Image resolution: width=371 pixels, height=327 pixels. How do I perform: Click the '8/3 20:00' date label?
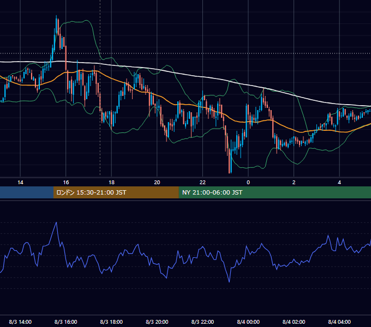coord(157,322)
